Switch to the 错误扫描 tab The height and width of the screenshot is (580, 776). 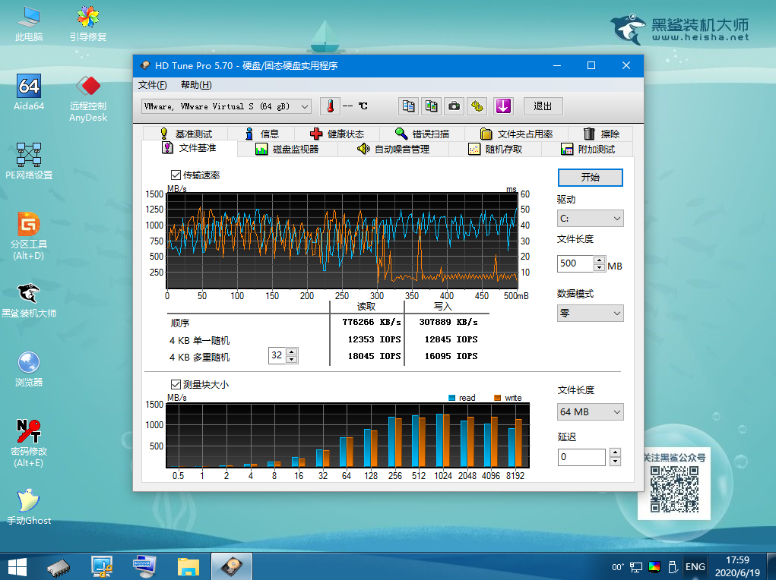click(x=422, y=134)
